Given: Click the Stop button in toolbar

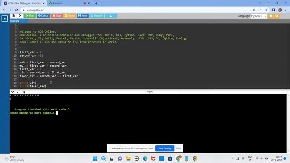Looking at the screenshot, I should [x=57, y=16].
